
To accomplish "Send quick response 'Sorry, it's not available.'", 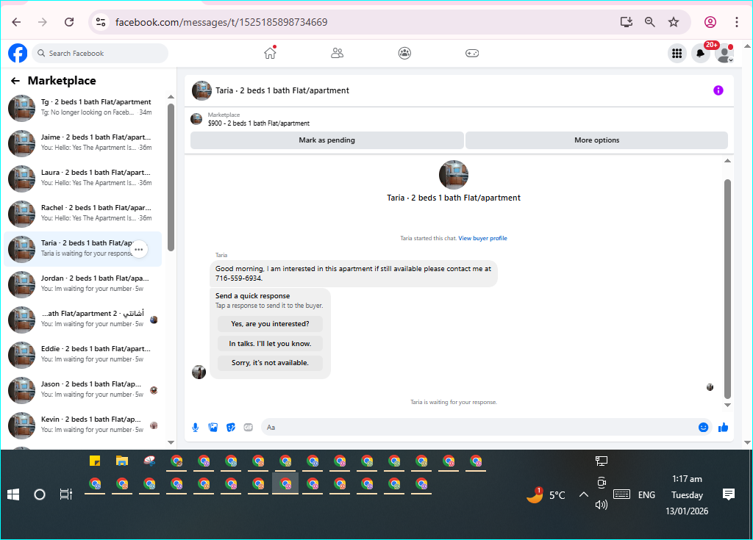I will (x=270, y=363).
